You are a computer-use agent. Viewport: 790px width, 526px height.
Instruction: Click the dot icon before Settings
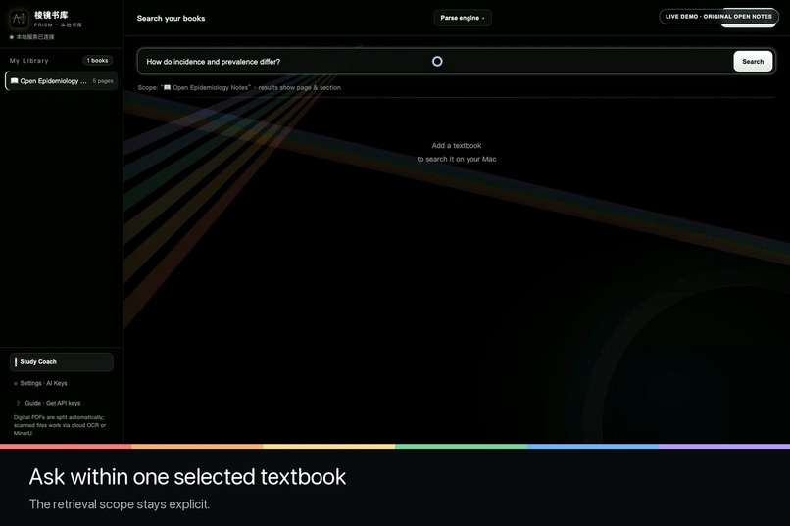click(x=16, y=384)
